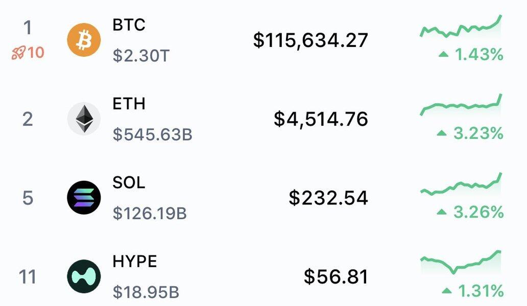Click the green up-arrow beside 3.26%
The height and width of the screenshot is (306, 527).
coord(442,212)
